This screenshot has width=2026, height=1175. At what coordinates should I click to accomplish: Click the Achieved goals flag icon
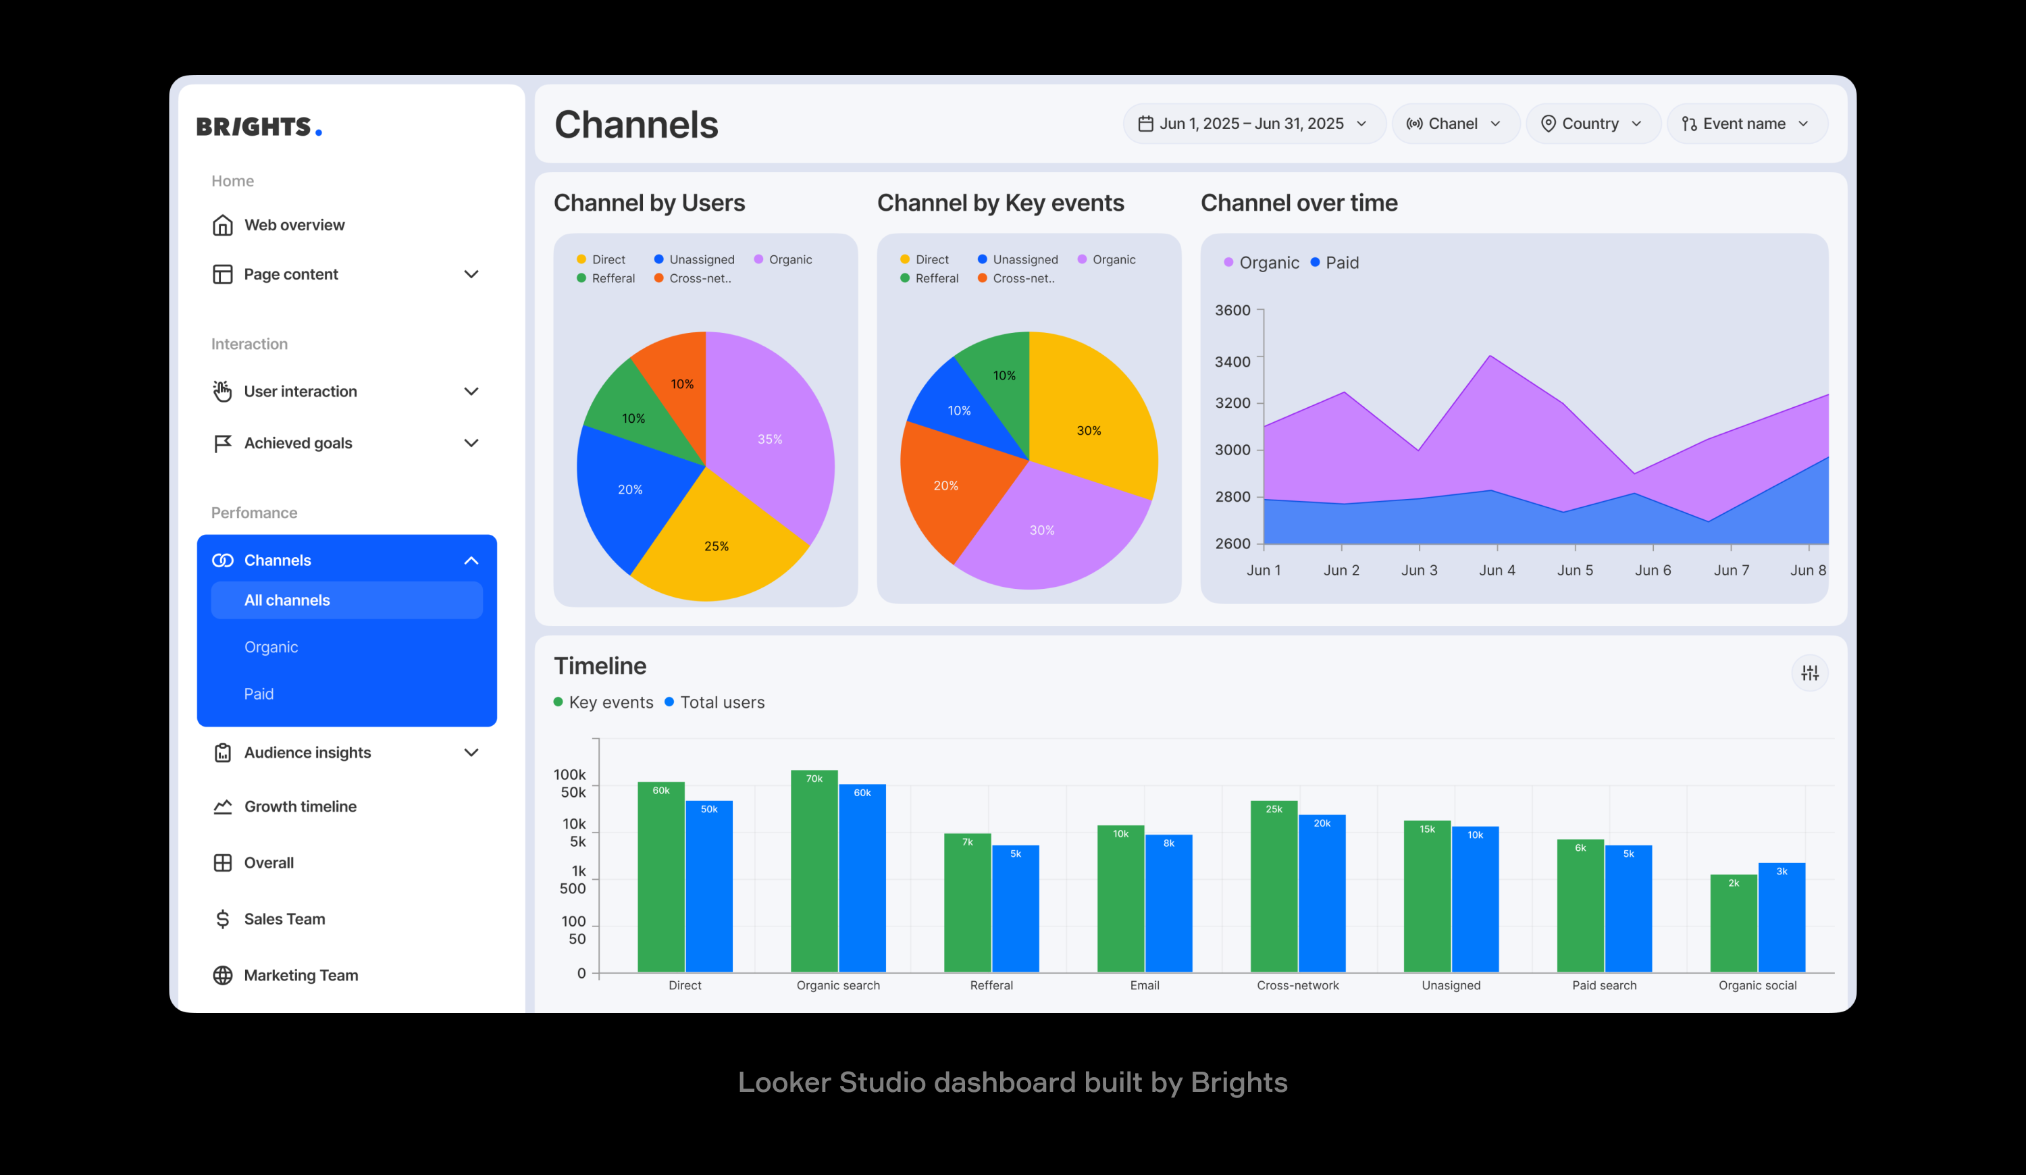pos(223,443)
